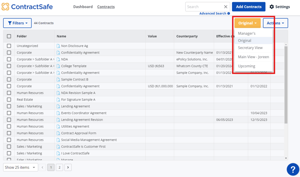This screenshot has height=177, width=300.
Task: Click the Add Contracts button
Action: 249,7
